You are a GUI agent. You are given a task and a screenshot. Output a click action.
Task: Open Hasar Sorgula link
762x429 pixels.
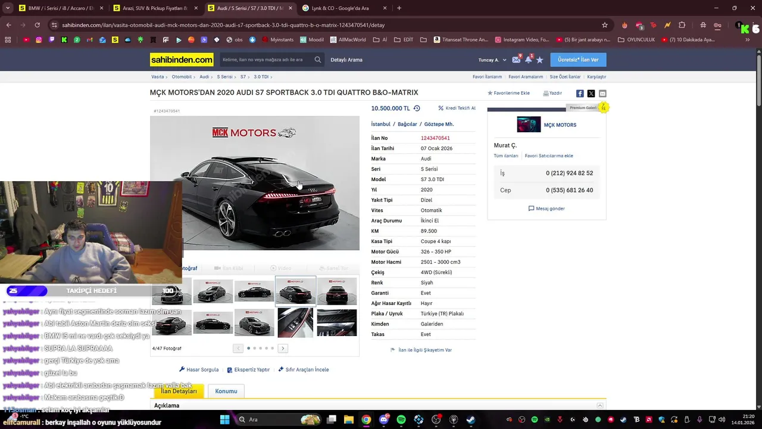199,369
